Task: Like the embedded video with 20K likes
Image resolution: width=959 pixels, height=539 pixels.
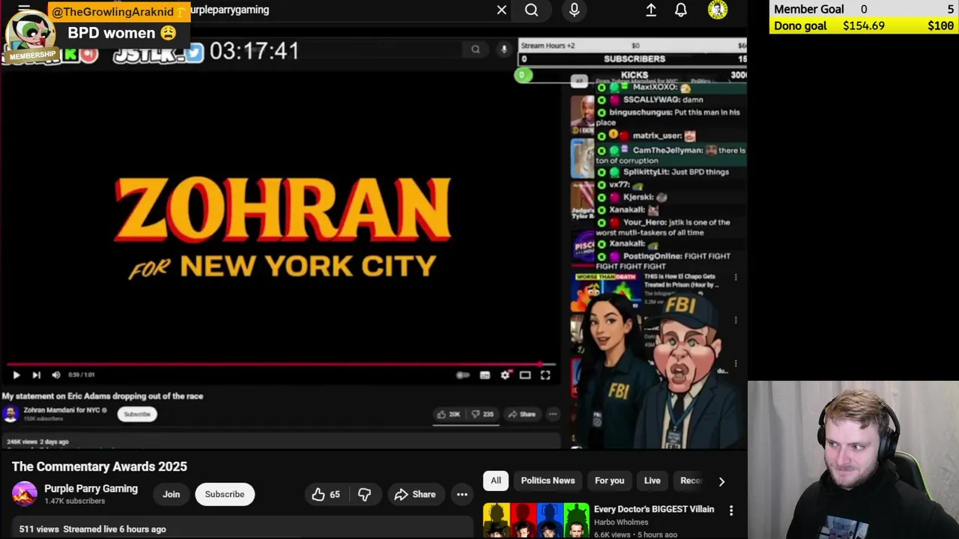Action: coord(449,414)
